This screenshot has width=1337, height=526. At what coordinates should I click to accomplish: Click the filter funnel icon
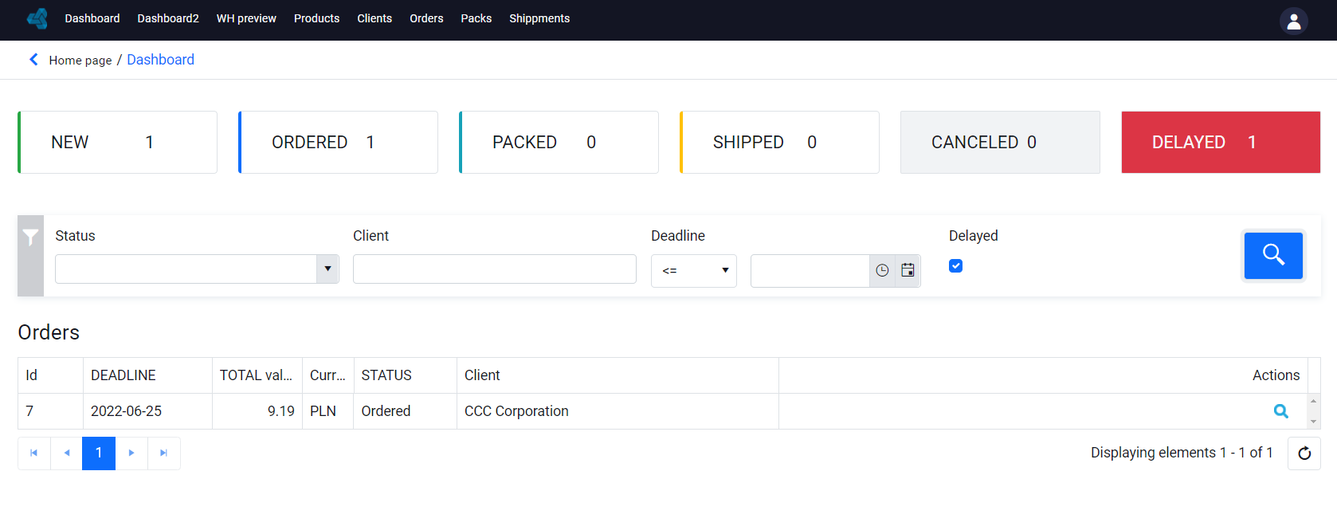[x=30, y=237]
